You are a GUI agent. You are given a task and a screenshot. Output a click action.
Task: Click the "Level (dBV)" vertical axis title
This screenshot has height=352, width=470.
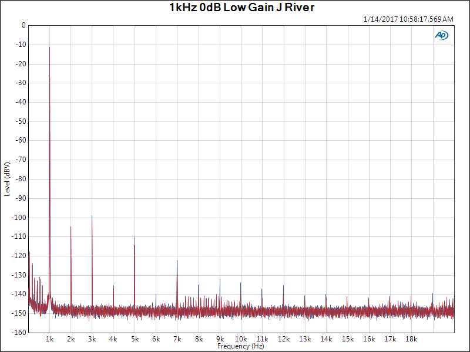click(7, 179)
